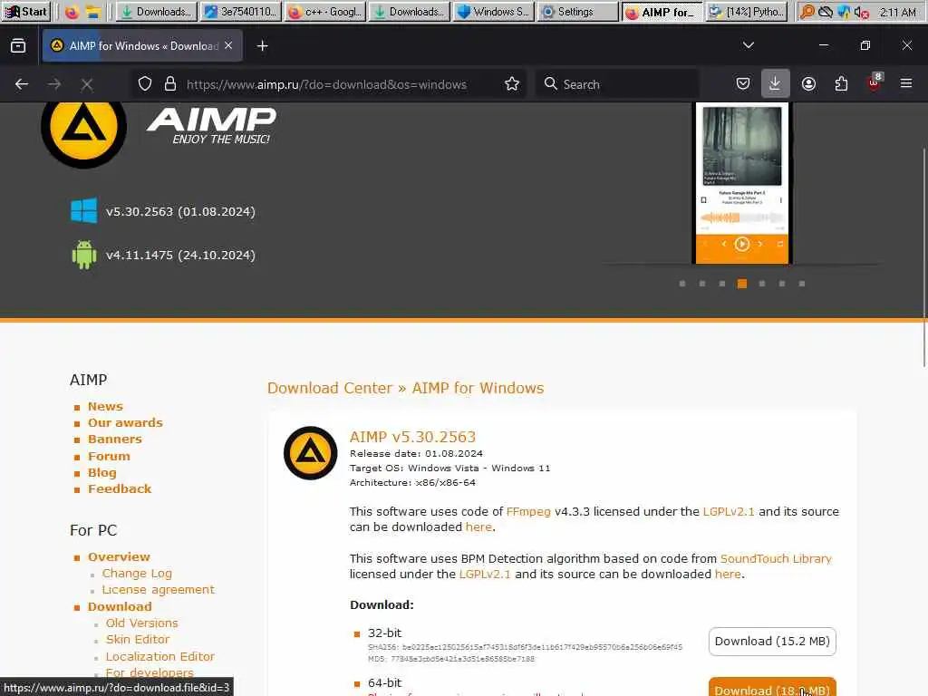This screenshot has height=696, width=928.
Task: Switch to c++ - Googl... taskbar window
Action: click(325, 12)
